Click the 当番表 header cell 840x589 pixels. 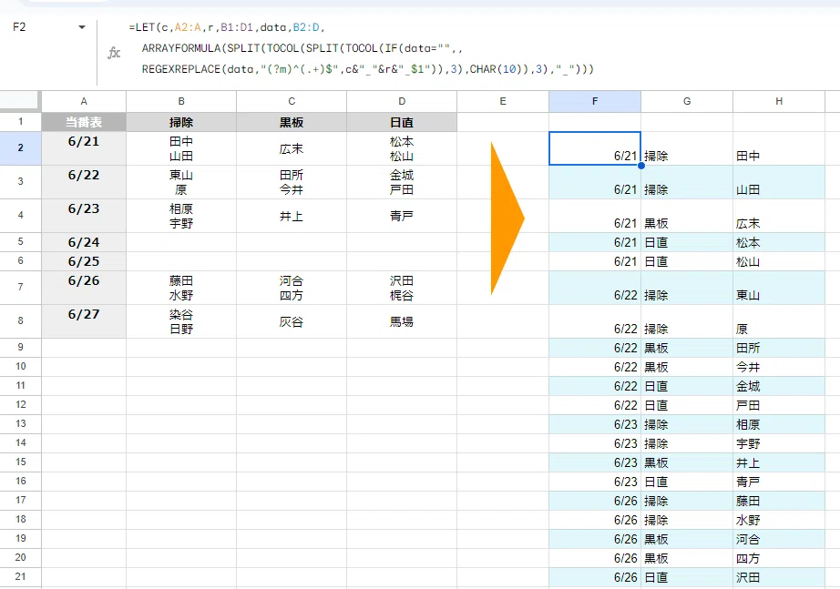click(84, 122)
